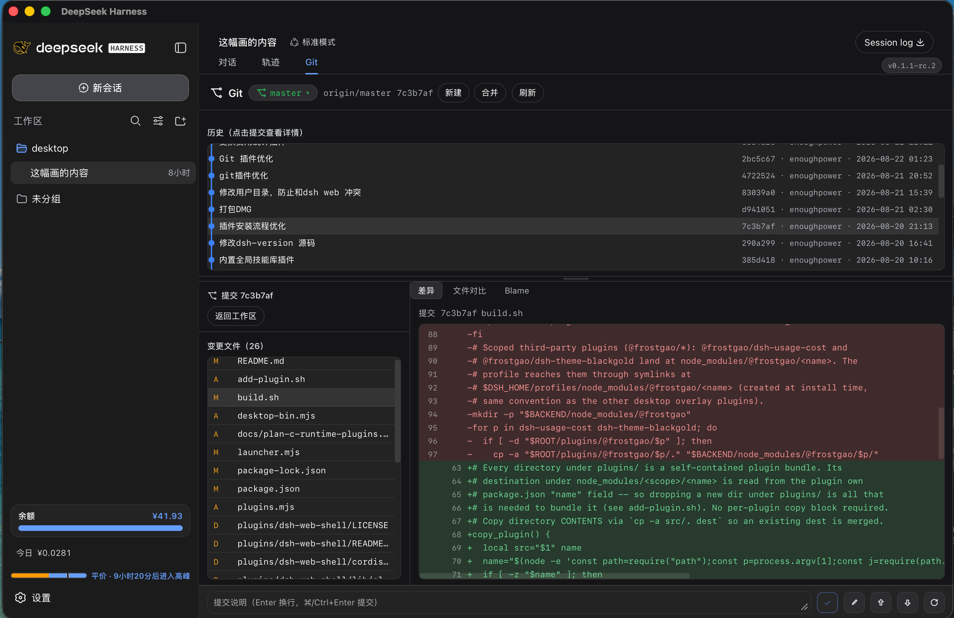Image resolution: width=954 pixels, height=618 pixels.
Task: Select build.sh in changed files
Action: 301,397
